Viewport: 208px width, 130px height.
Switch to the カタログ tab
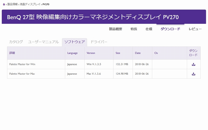pyautogui.click(x=16, y=42)
